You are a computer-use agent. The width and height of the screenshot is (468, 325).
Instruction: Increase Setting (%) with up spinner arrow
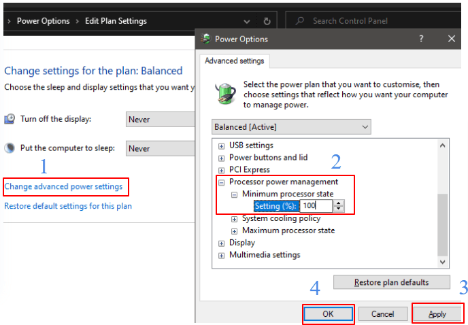pyautogui.click(x=339, y=203)
